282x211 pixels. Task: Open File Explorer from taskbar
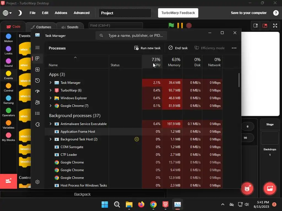point(129,204)
